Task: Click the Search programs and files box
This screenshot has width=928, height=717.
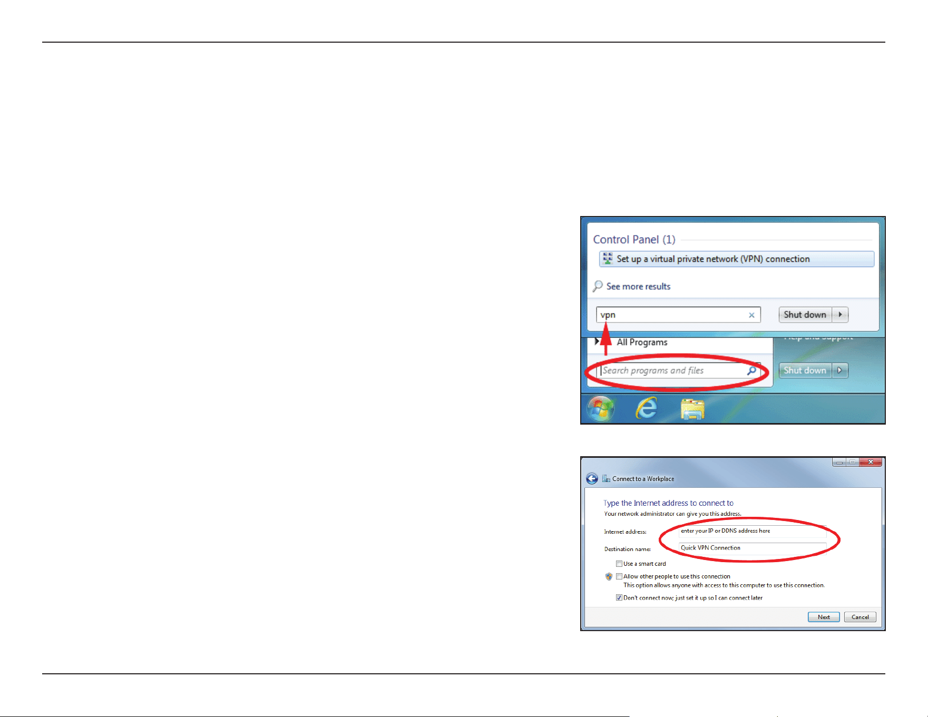Action: (x=678, y=370)
